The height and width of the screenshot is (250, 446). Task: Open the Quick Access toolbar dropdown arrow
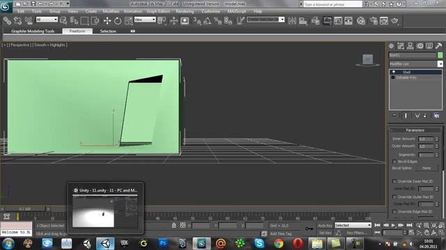tap(68, 3)
